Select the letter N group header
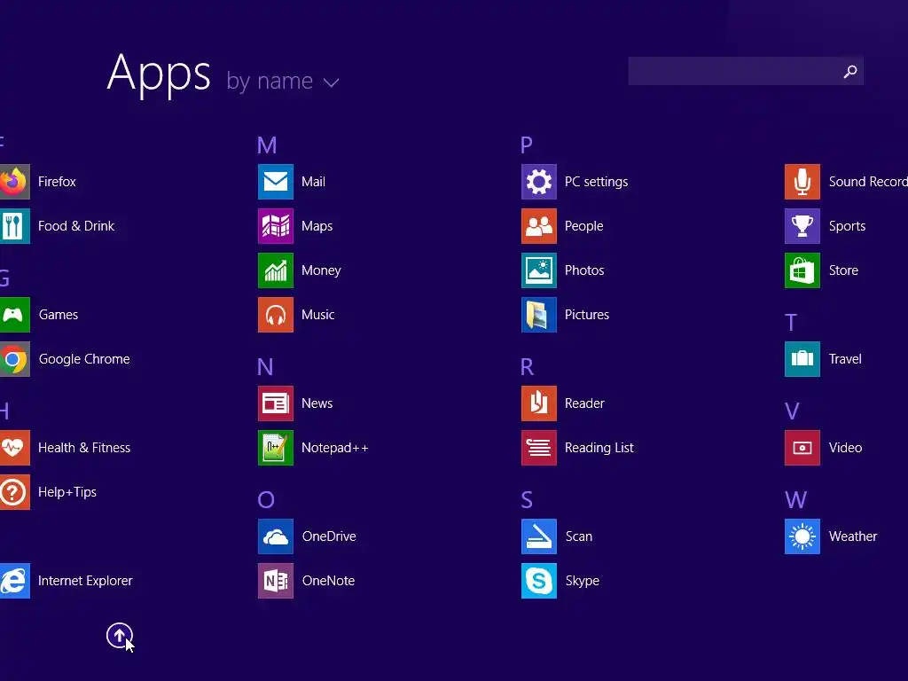The width and height of the screenshot is (908, 681). click(x=265, y=366)
